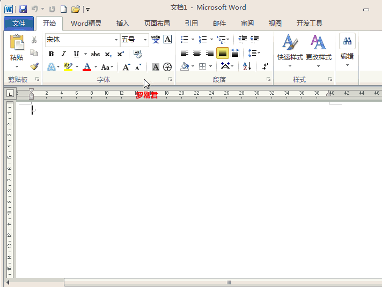Open line spacing options
This screenshot has width=382, height=287.
click(254, 53)
